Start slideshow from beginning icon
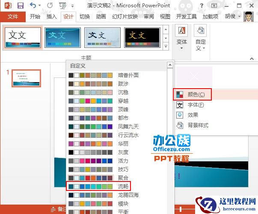Viewport: 258px width, 214px height. point(63,6)
